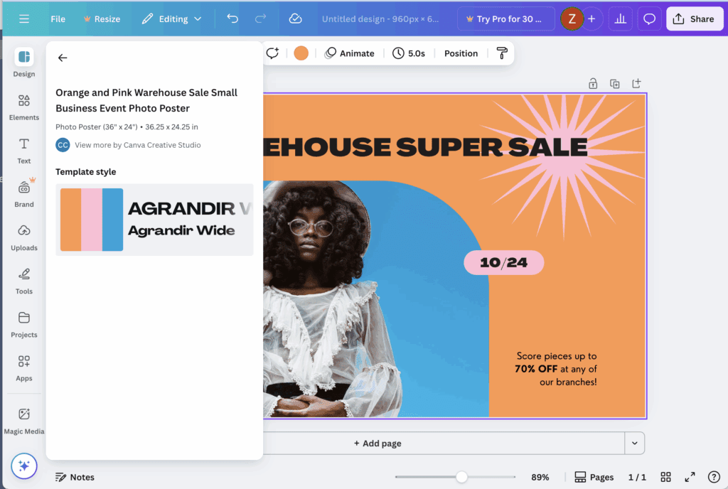Open the Uploads panel
Viewport: 728px width, 489px height.
(23, 237)
